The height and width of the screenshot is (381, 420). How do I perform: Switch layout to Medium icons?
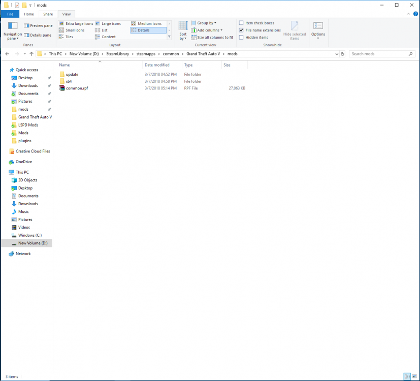(x=147, y=23)
